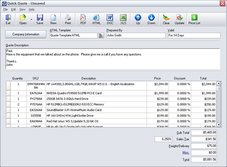Screen dimensions: 227x167
Task: Click the Misc amount $0.00 field
Action: click(204, 152)
